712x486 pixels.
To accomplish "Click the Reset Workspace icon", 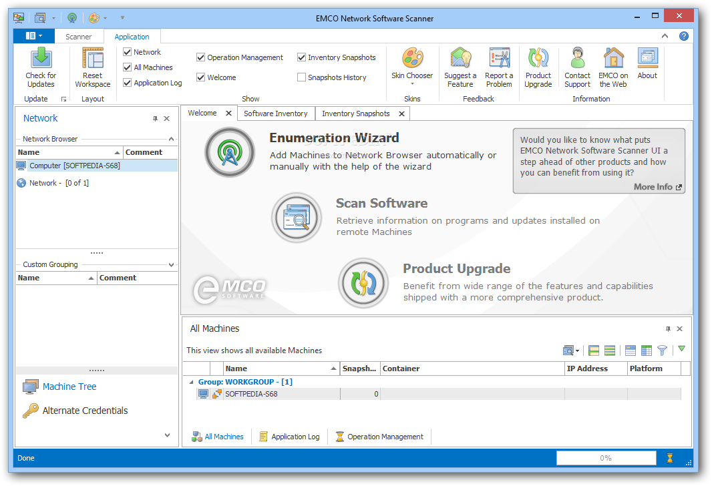I will pyautogui.click(x=93, y=58).
